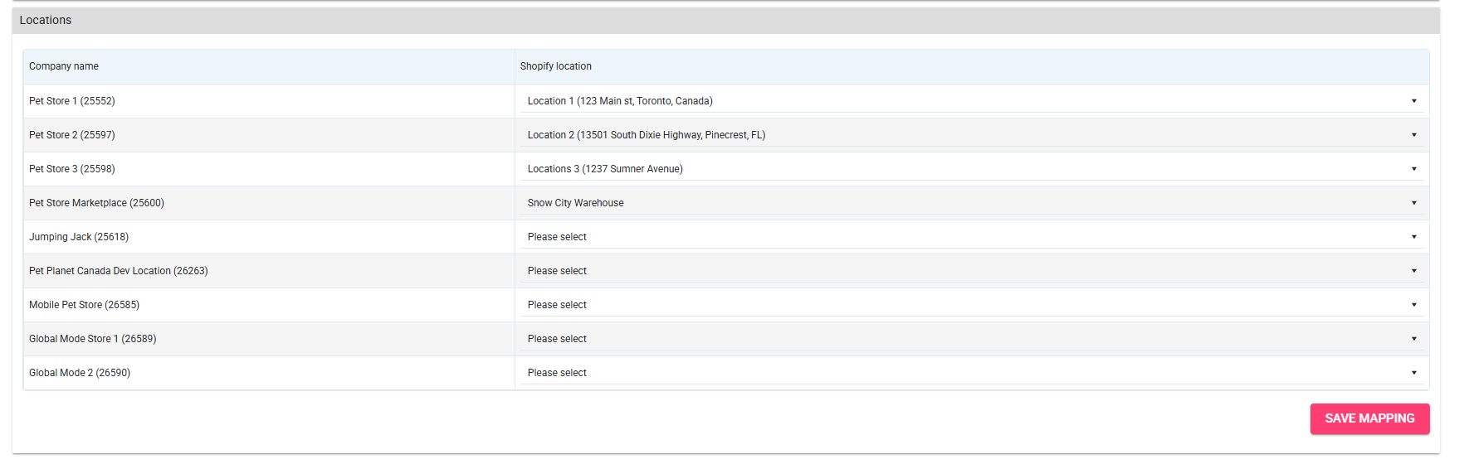Screen dimensions: 1464x464
Task: Open the Snow City Warehouse dropdown
Action: 971,203
